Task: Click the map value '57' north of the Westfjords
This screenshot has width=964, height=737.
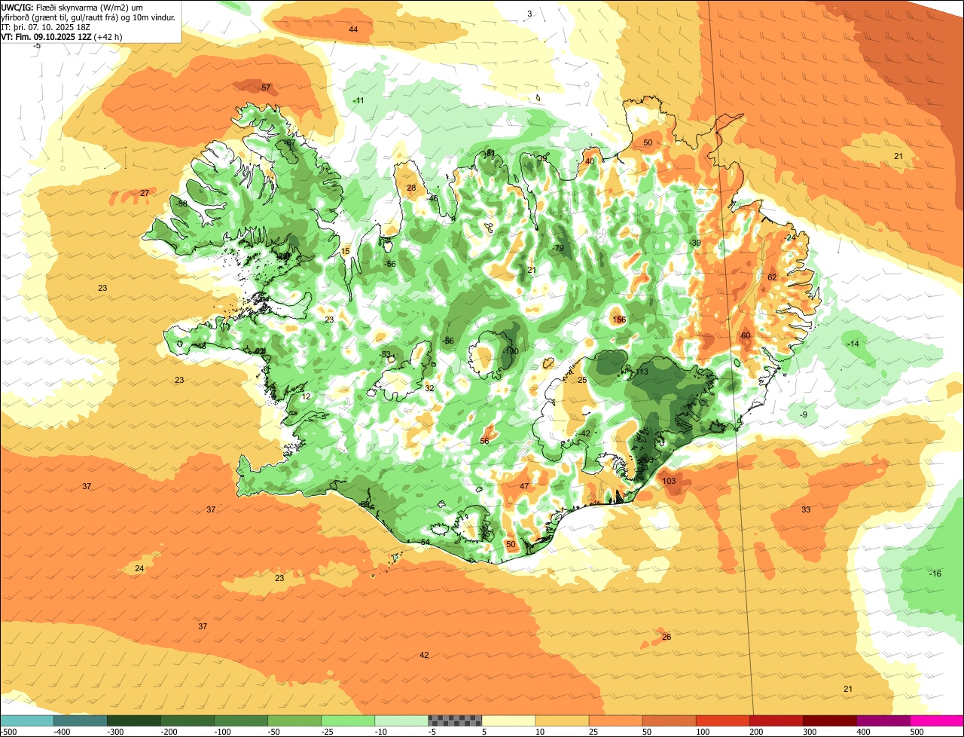Action: click(x=266, y=87)
